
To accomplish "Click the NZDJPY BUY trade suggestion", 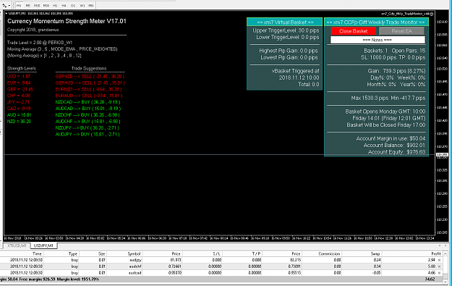I will [87, 127].
